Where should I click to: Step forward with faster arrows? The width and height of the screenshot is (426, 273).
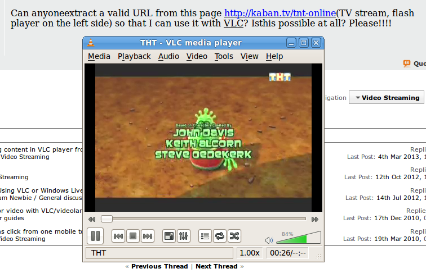coord(315,220)
